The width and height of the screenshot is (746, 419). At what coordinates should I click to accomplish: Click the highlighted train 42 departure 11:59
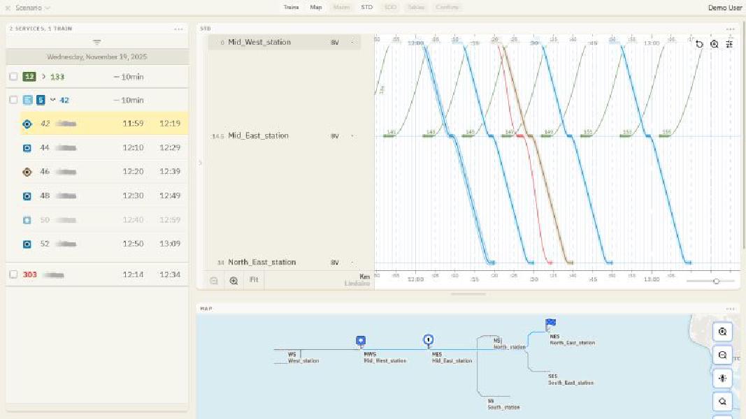click(134, 124)
